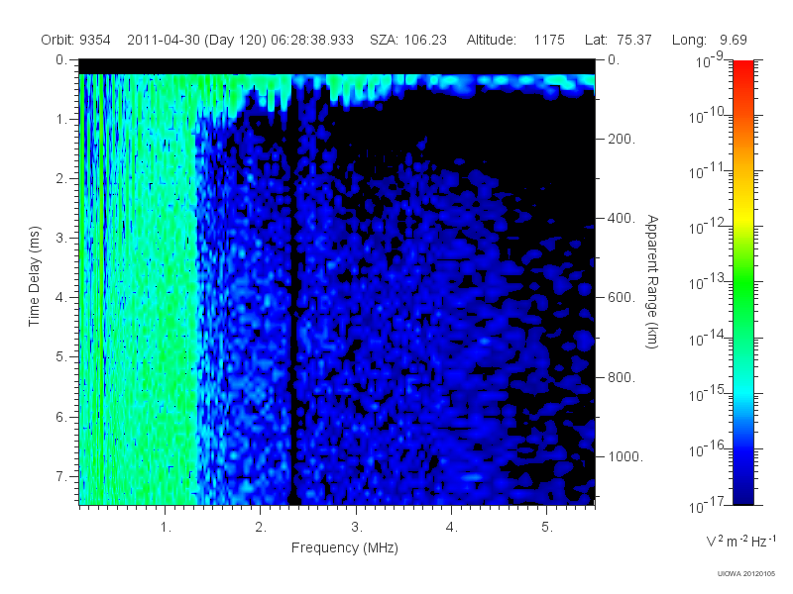Click the 'Time Delay (ms)' axis label
Screen dimensions: 793x594
click(x=34, y=276)
